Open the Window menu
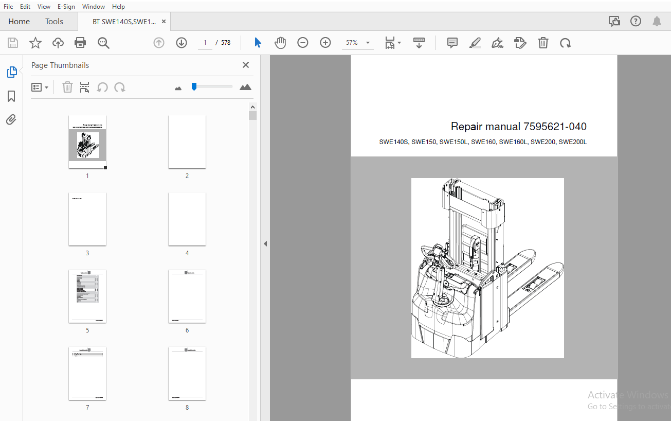This screenshot has width=671, height=421. click(94, 6)
